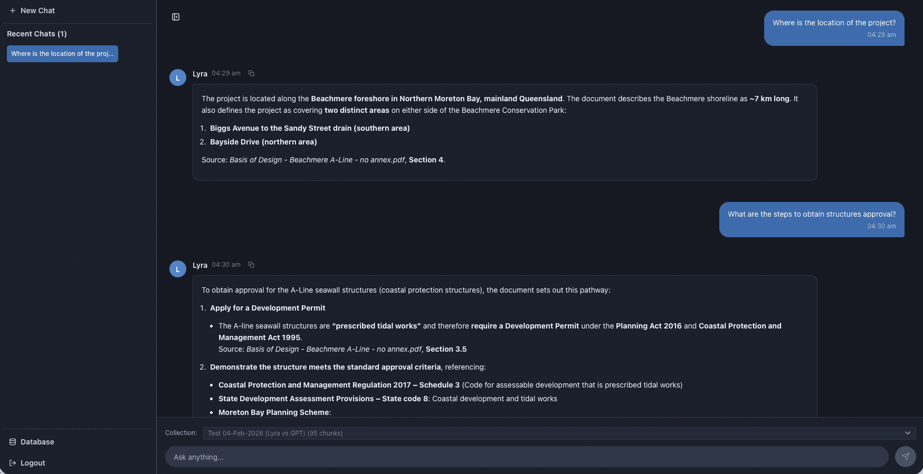Start a New Chat
923x474 pixels.
[x=32, y=11]
